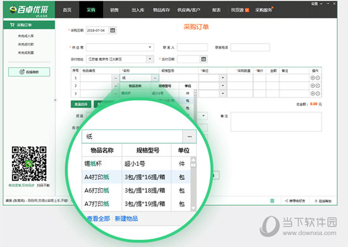Open the 物品库存 tab
The width and height of the screenshot is (348, 247).
[x=161, y=10]
